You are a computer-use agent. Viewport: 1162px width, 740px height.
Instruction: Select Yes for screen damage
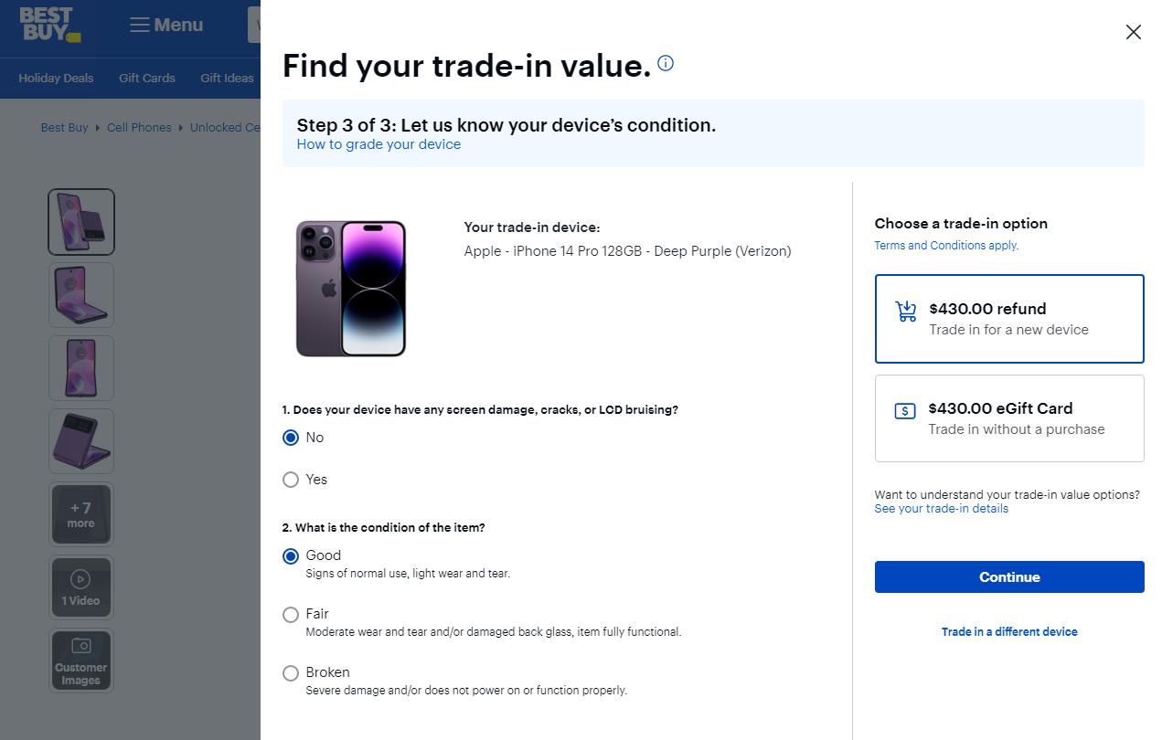tap(291, 480)
